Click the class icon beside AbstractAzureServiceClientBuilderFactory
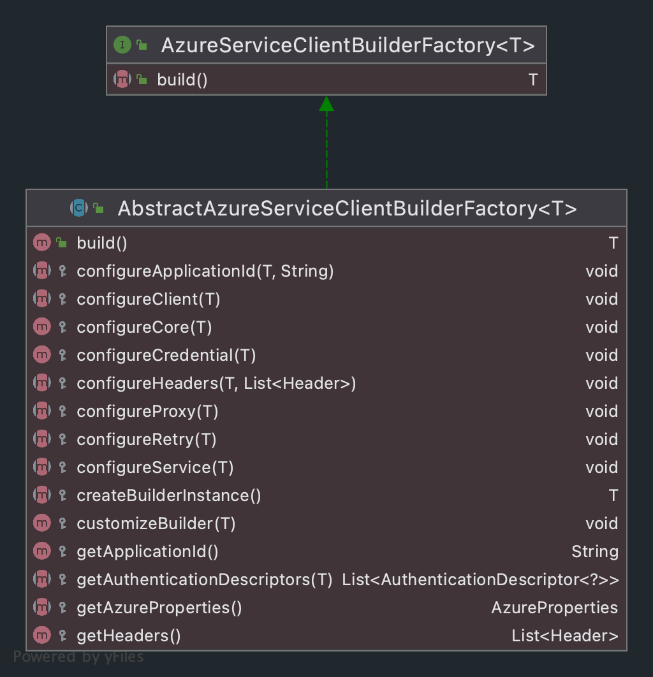 (79, 208)
